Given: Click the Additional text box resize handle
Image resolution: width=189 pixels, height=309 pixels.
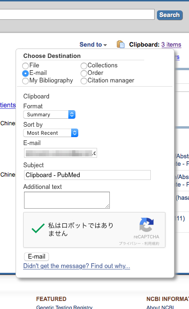Looking at the screenshot, I should point(107,206).
